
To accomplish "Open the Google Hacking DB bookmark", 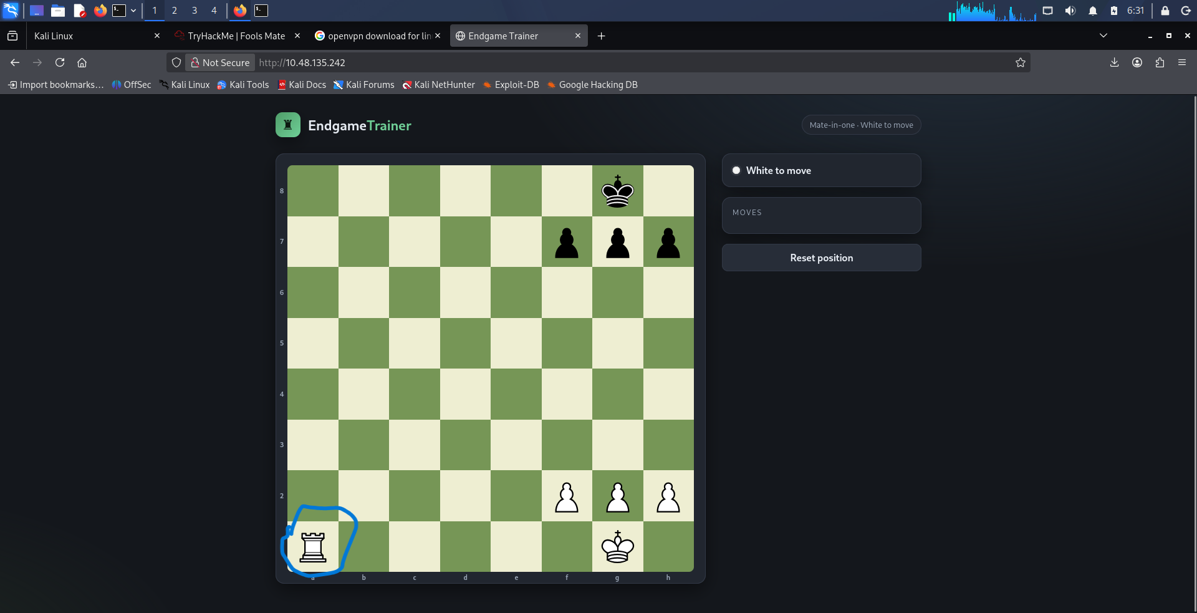I will click(x=592, y=85).
